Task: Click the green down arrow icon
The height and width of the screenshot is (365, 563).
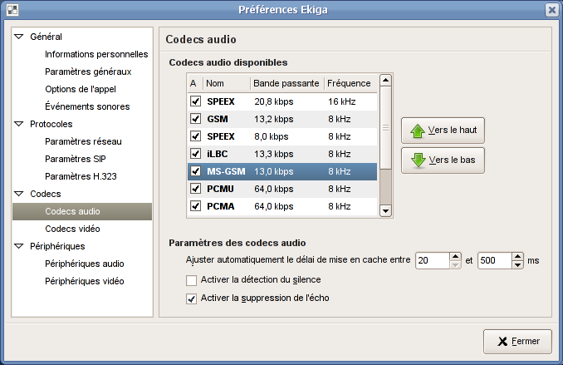Action: (x=418, y=160)
